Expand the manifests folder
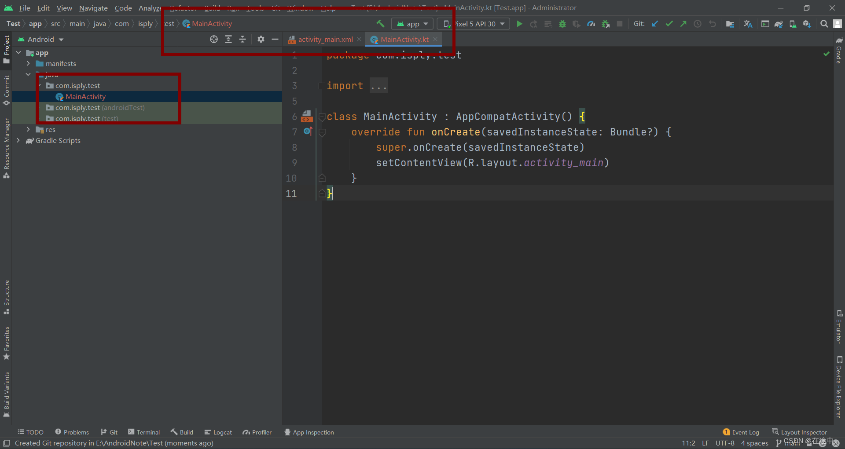845x449 pixels. click(x=28, y=63)
